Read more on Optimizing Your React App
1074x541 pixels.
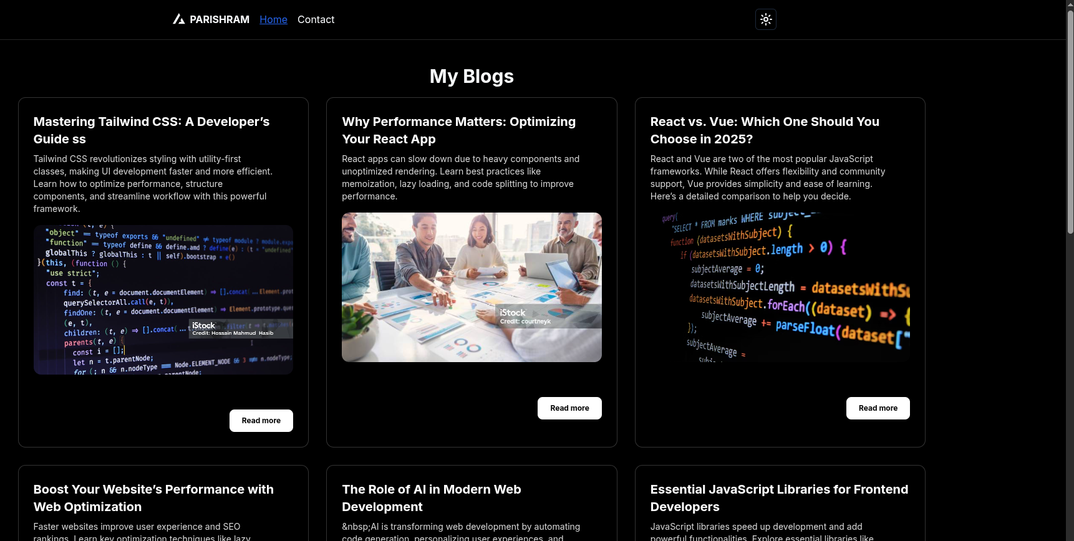569,408
